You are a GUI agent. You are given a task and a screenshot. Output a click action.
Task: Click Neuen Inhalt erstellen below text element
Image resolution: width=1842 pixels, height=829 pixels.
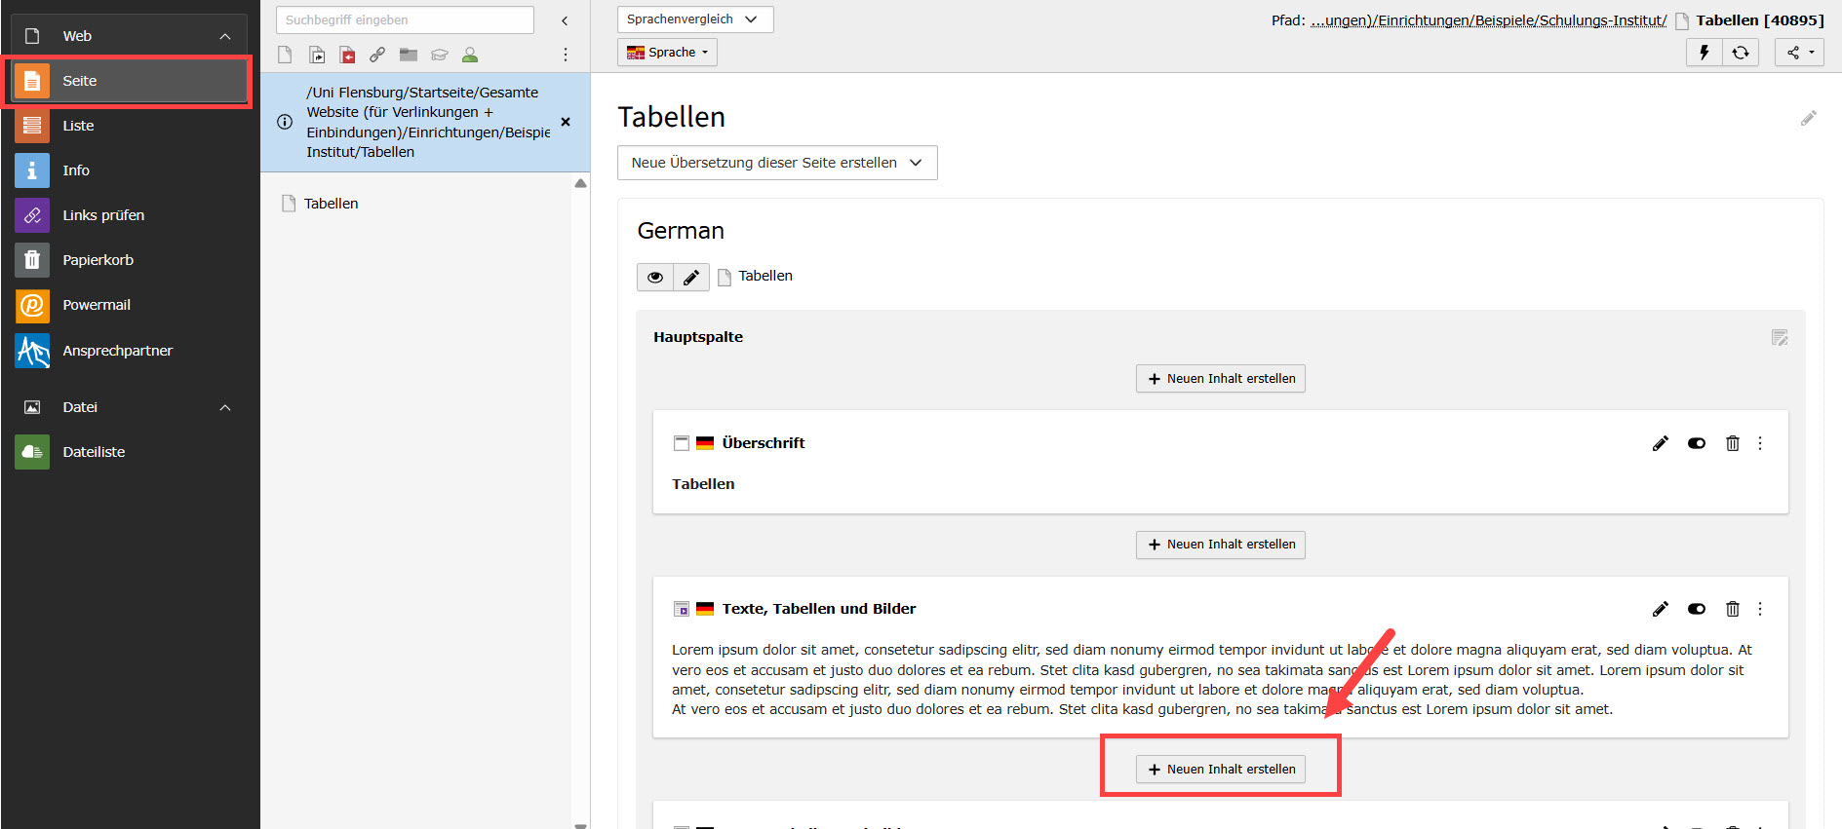click(x=1220, y=770)
